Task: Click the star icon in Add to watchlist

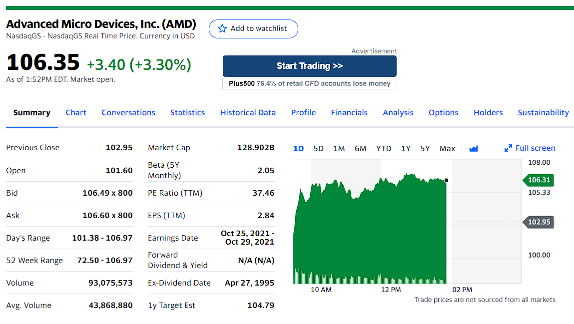Action: (x=222, y=28)
